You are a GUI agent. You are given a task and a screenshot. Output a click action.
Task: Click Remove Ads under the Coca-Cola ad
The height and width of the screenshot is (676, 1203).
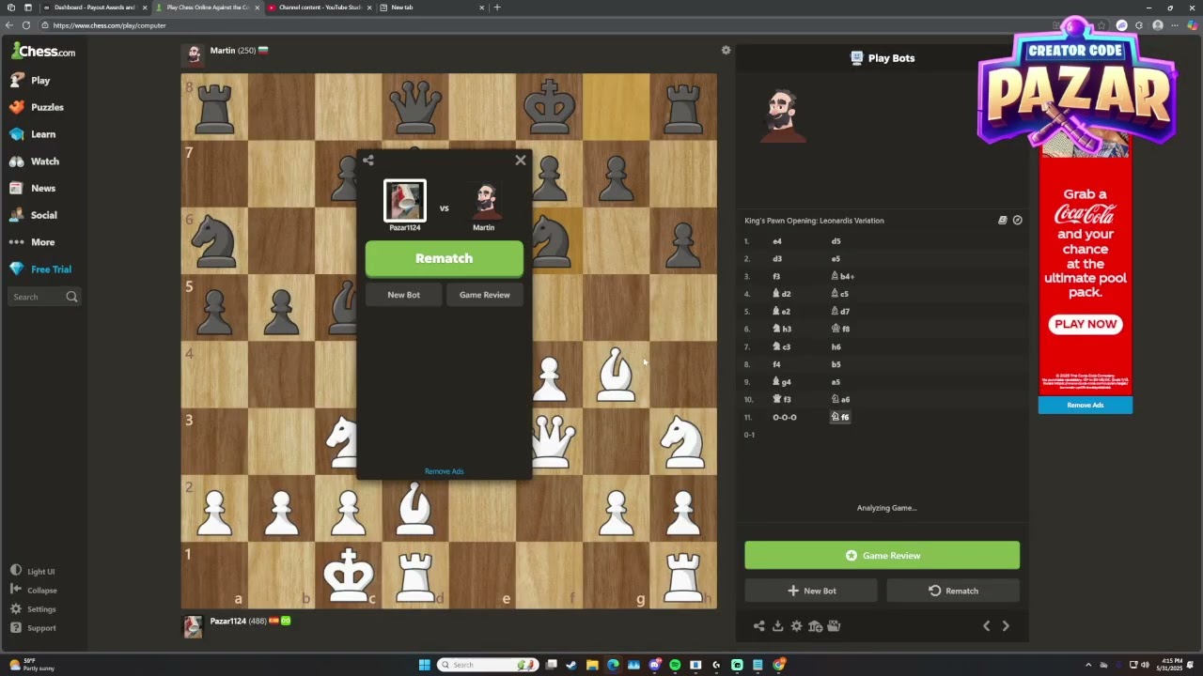point(1086,405)
